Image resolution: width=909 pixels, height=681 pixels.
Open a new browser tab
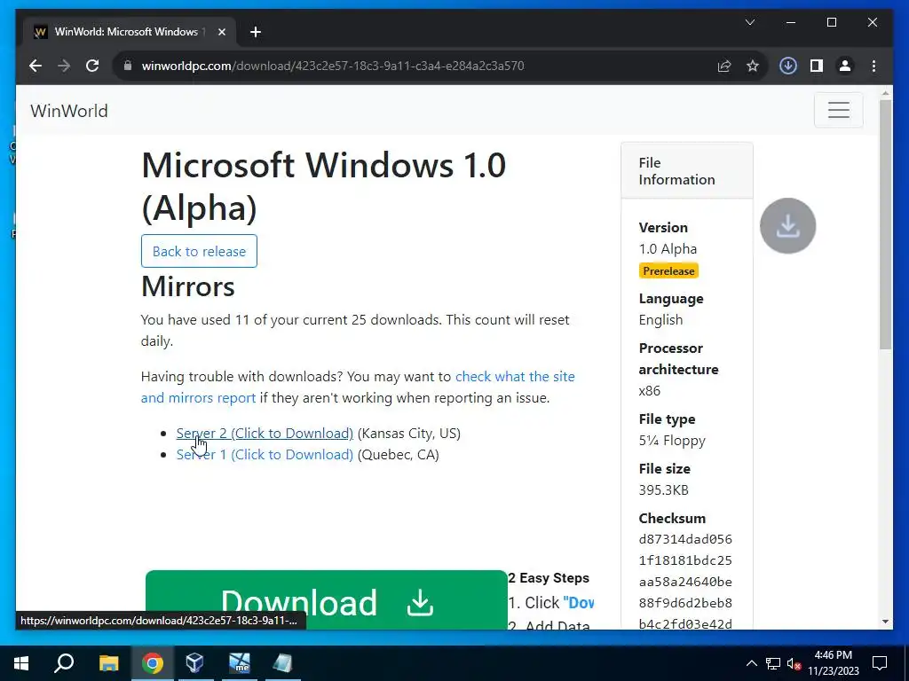[x=256, y=32]
